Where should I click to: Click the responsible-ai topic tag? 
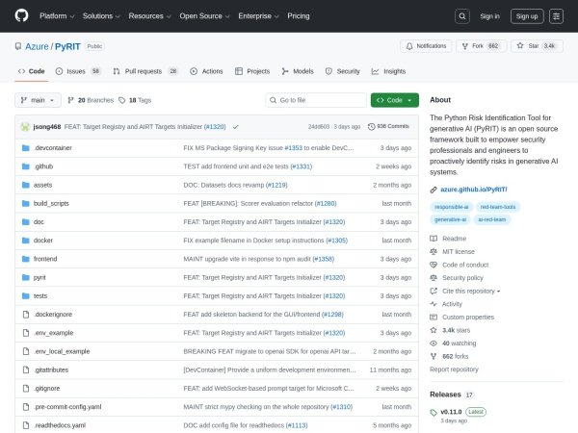[451, 207]
